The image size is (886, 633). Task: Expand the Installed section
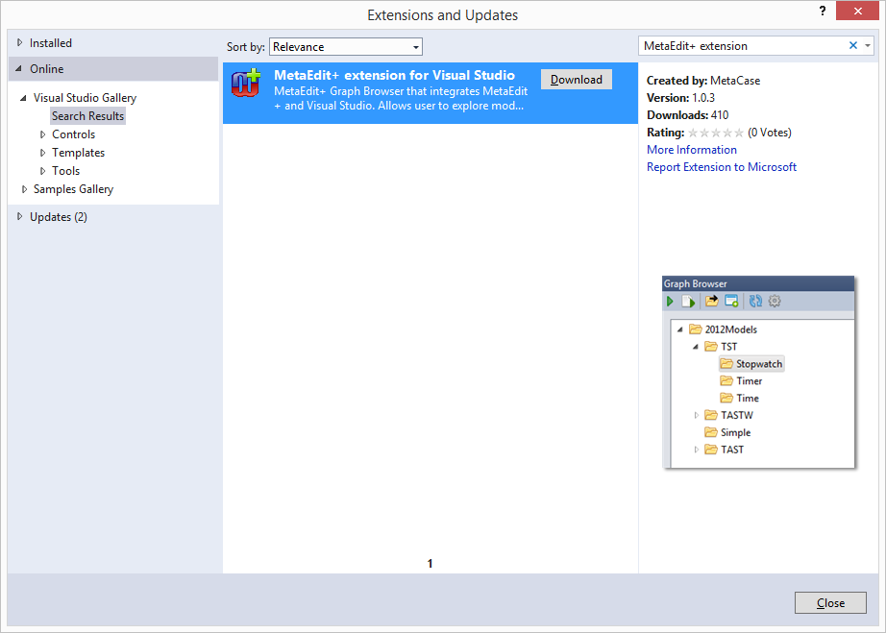point(20,42)
